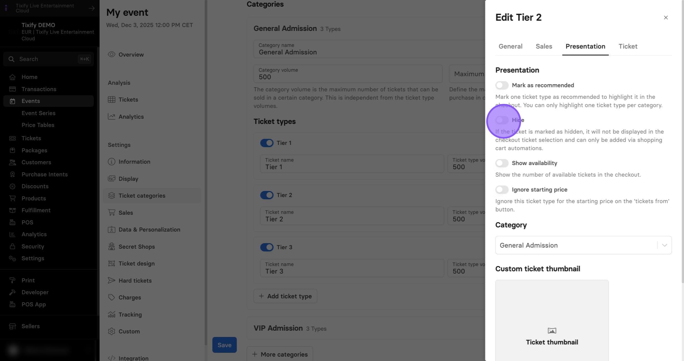Switch off the Tier 3 ticket toggle
The image size is (684, 361).
click(267, 247)
